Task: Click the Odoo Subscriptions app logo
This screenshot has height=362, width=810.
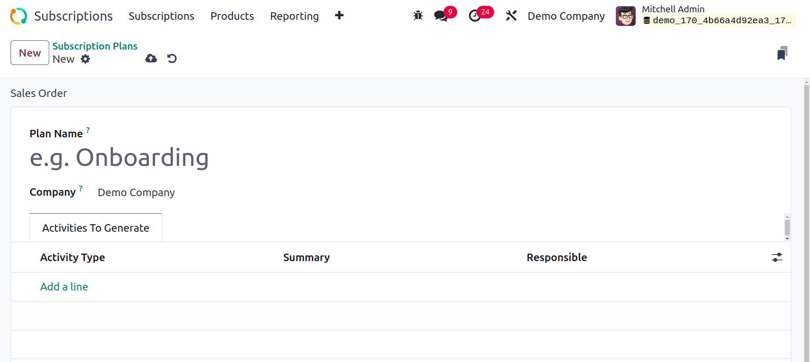Action: pyautogui.click(x=18, y=16)
